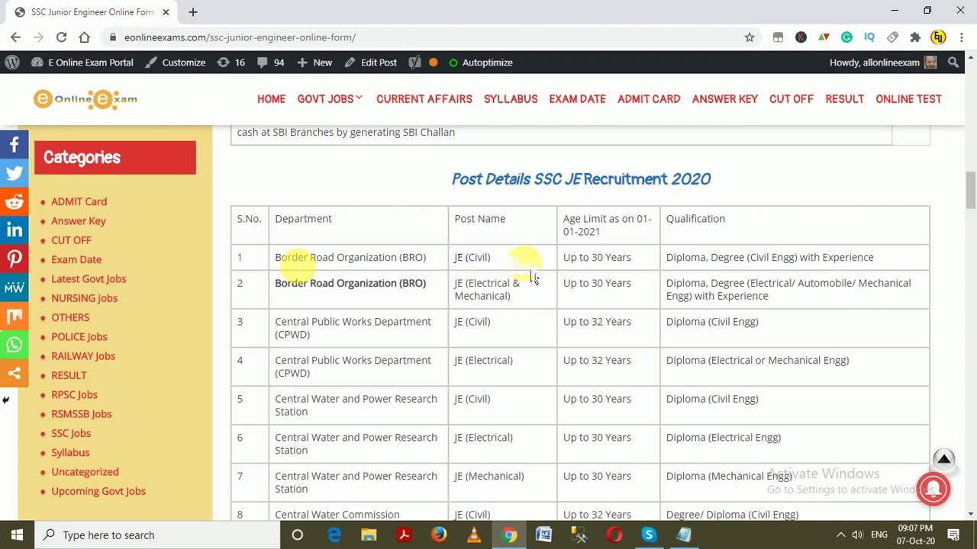Click the page vertical scrollbar thumb

971,190
